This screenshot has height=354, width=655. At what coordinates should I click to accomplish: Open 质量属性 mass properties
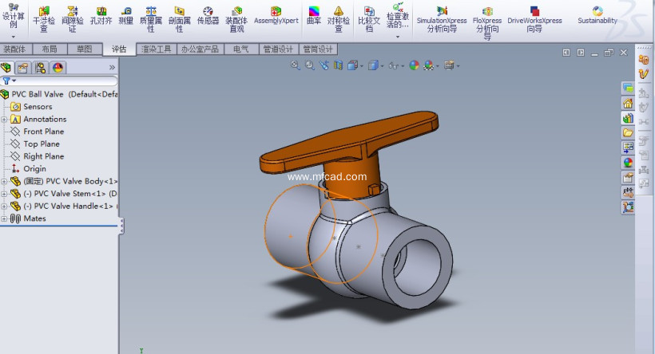coord(151,19)
